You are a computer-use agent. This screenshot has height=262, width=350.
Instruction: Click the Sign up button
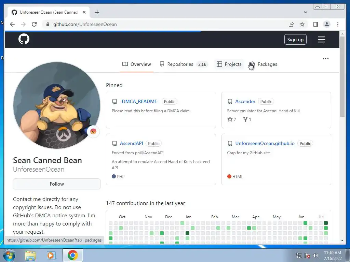(295, 40)
